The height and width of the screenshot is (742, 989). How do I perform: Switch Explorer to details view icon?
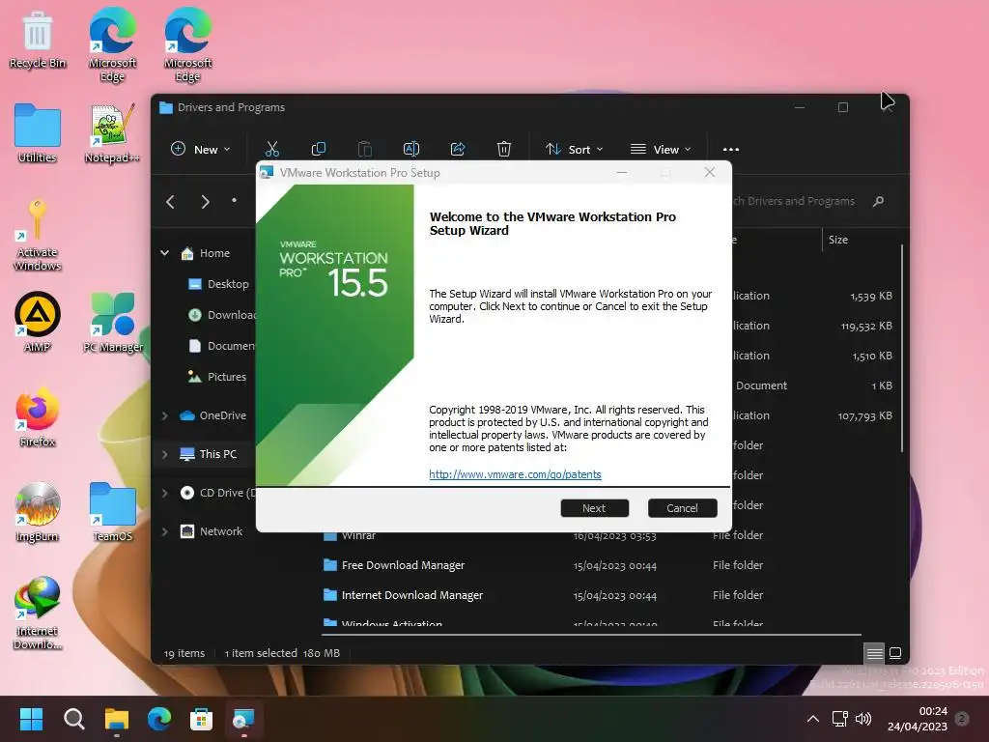tap(874, 653)
